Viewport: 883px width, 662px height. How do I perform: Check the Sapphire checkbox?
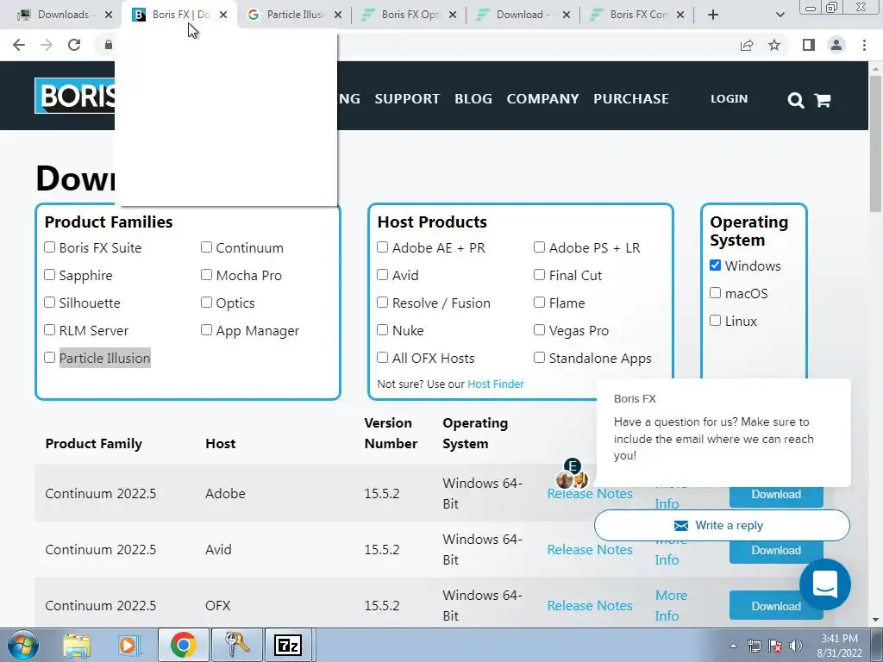point(49,275)
